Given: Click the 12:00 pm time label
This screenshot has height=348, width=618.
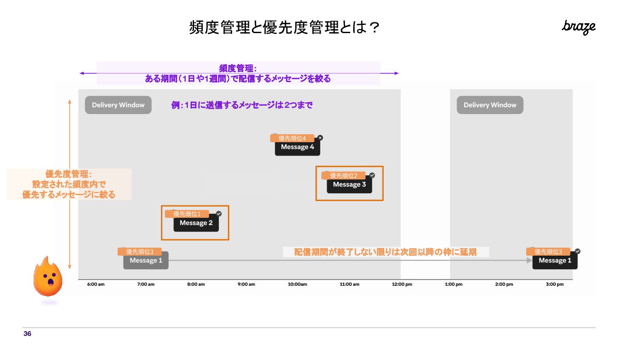Looking at the screenshot, I should 402,284.
